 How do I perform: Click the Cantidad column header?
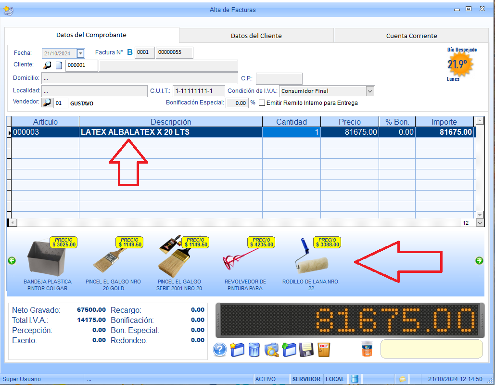click(292, 122)
